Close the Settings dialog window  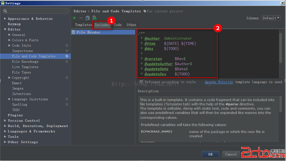click(282, 3)
